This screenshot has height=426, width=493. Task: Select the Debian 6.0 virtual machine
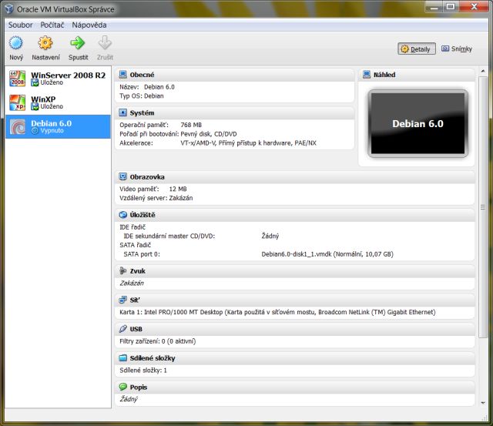(58, 126)
